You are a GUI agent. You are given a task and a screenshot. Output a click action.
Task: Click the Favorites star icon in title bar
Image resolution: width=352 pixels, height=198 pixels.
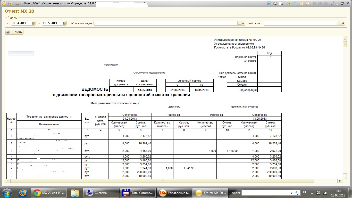click(18, 4)
